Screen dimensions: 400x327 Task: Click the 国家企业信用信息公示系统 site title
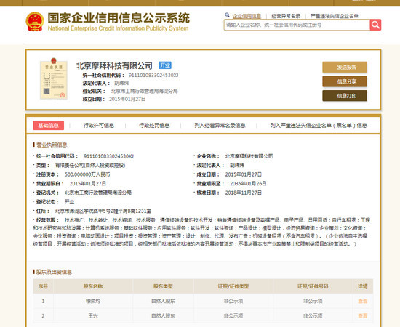119,18
